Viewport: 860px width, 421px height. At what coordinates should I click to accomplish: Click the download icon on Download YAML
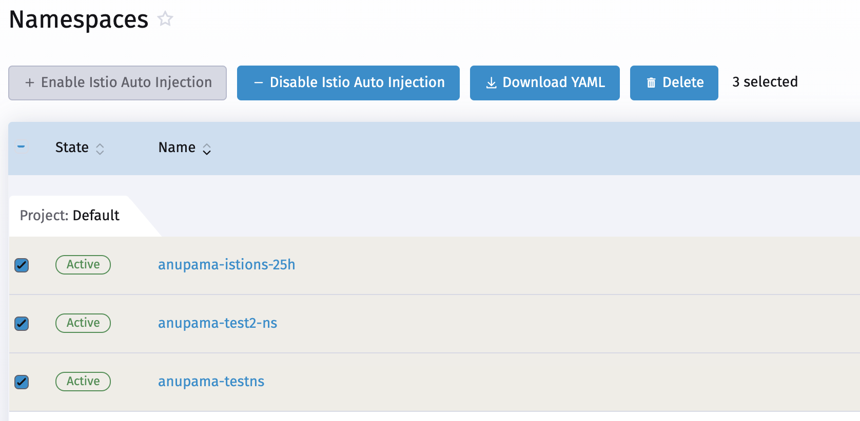491,82
